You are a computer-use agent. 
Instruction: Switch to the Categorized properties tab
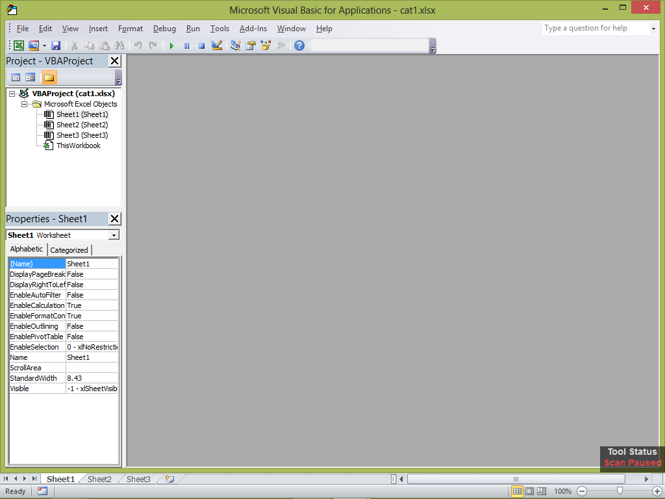point(69,250)
